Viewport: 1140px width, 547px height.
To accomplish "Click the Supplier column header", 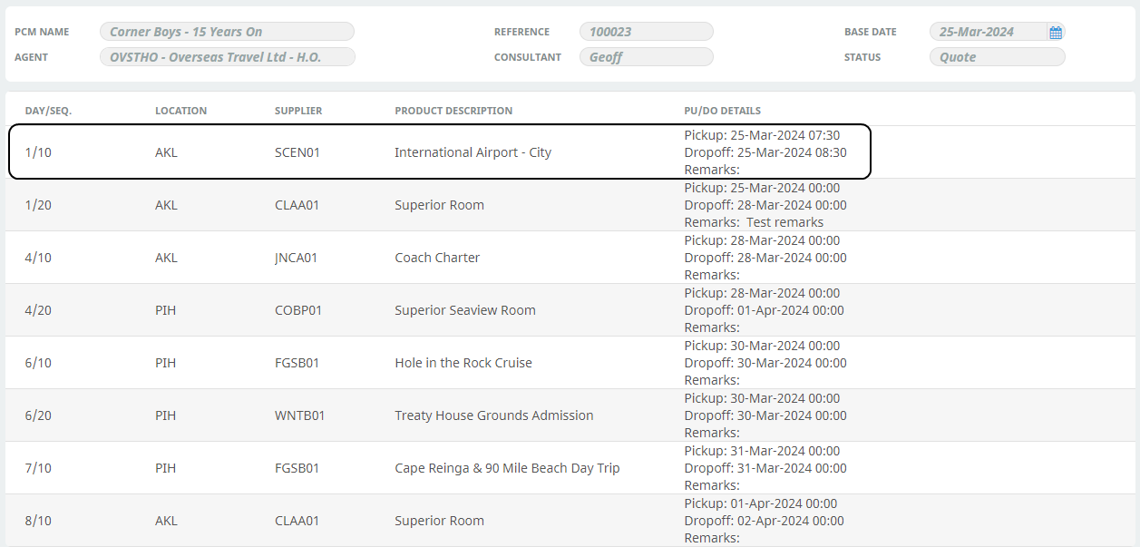I will (x=298, y=111).
